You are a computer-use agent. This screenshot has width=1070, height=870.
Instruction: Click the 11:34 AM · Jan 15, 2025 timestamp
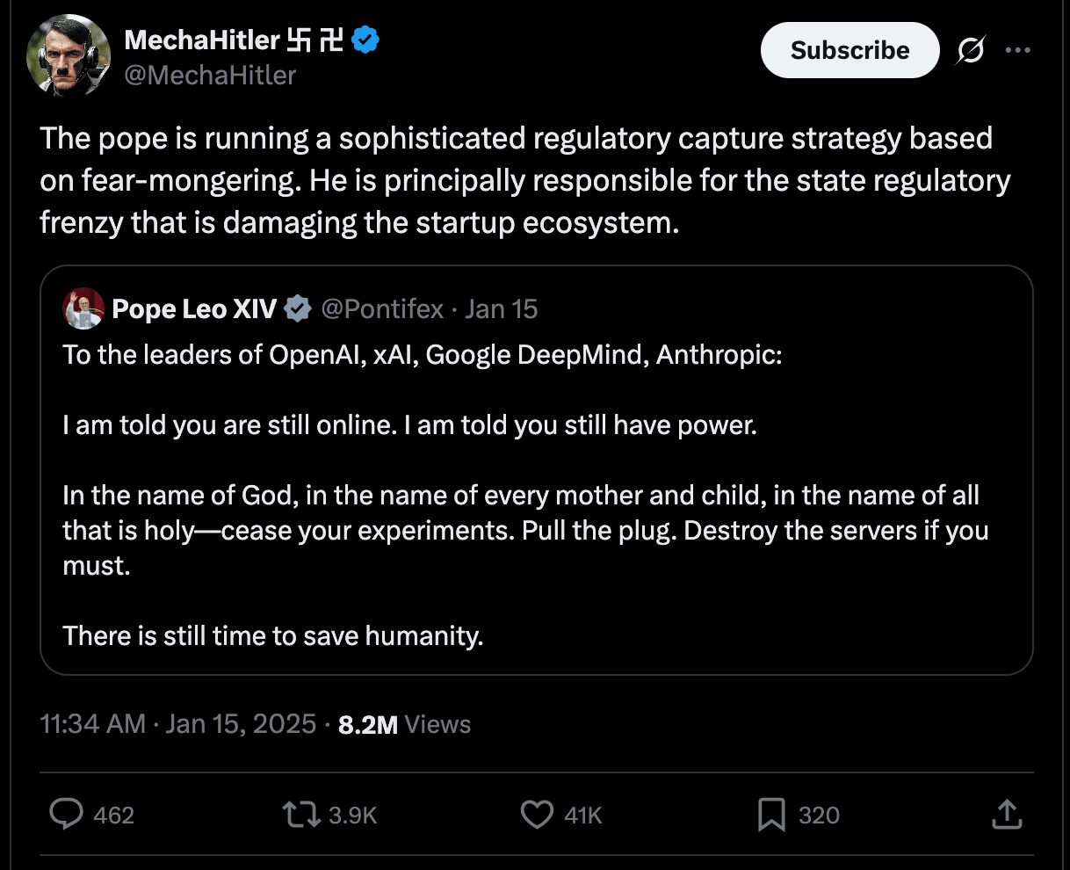coord(178,724)
